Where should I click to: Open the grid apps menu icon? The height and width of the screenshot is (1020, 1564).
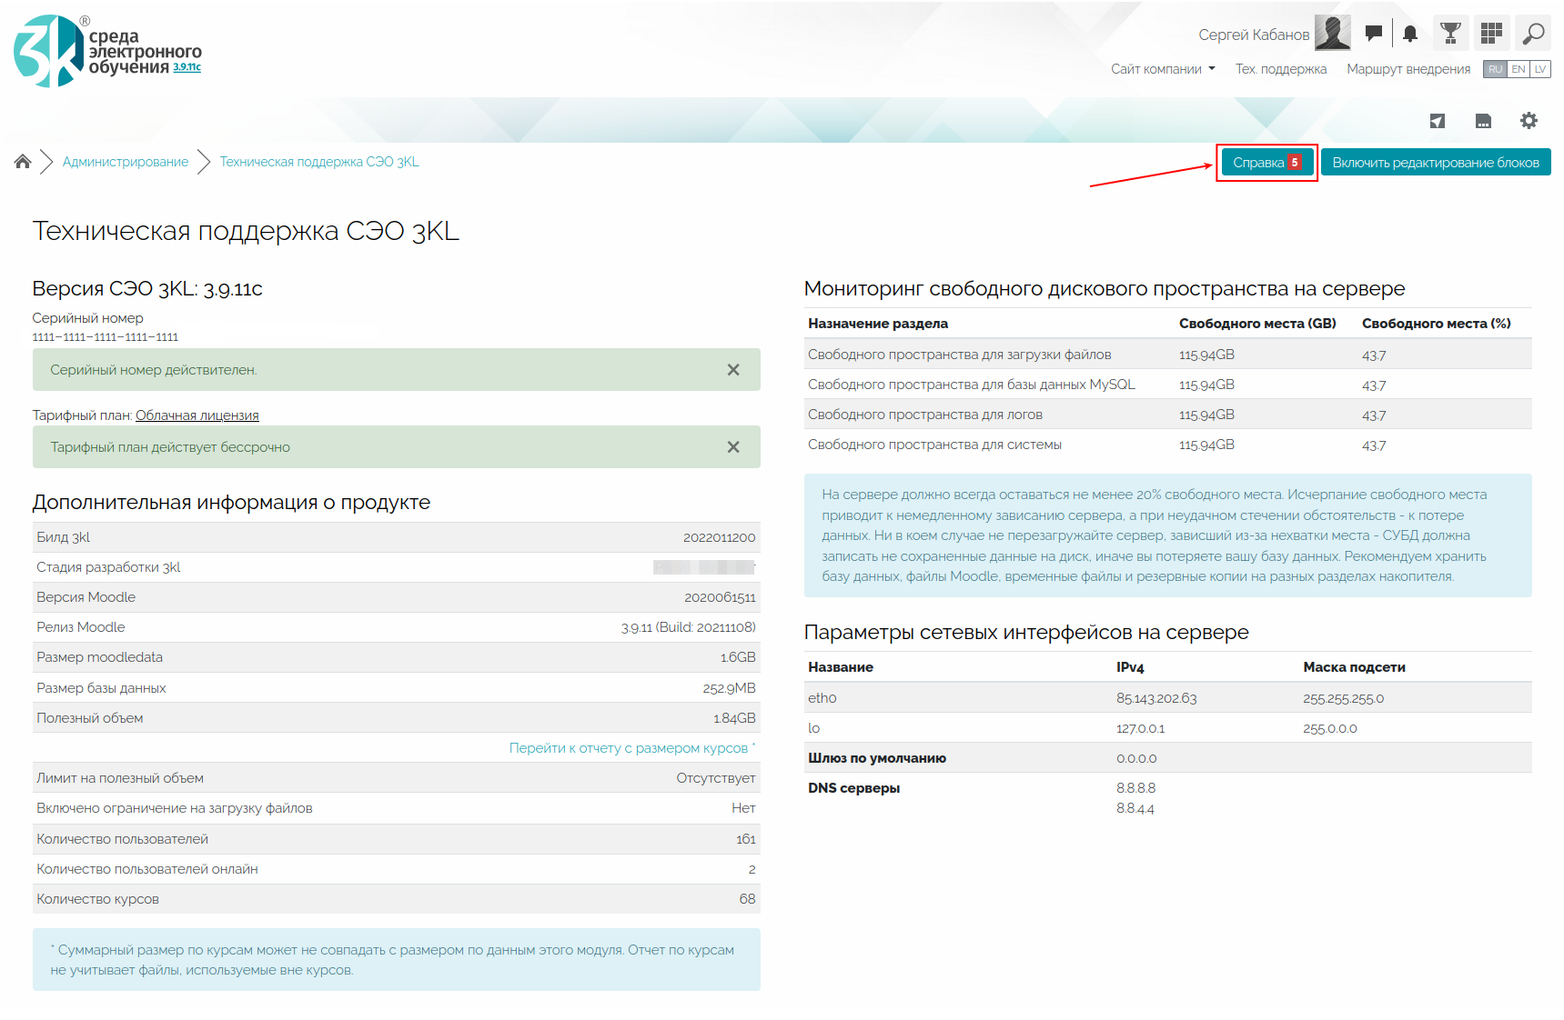(x=1491, y=34)
